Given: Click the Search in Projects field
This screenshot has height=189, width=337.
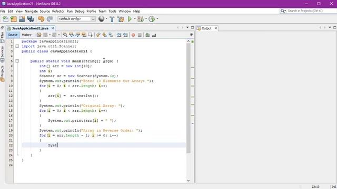Looking at the screenshot, I should pos(311,10).
